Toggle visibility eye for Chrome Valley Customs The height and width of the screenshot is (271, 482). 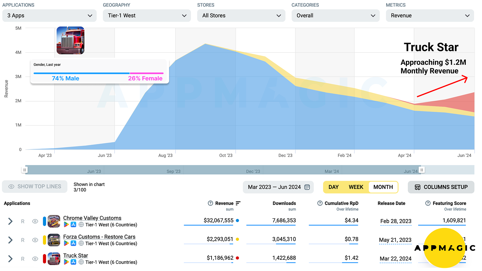[x=35, y=221]
